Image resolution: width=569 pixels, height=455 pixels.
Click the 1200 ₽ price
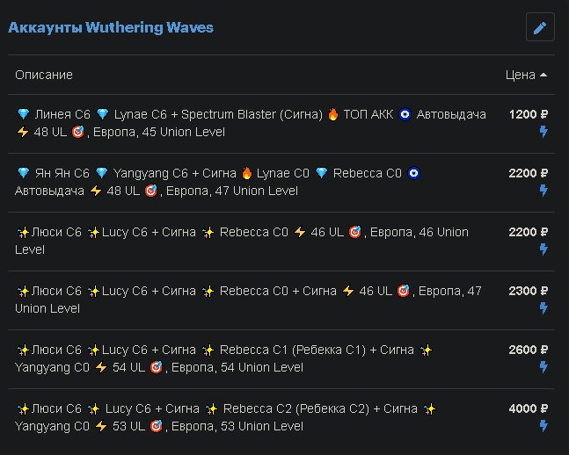tap(529, 114)
